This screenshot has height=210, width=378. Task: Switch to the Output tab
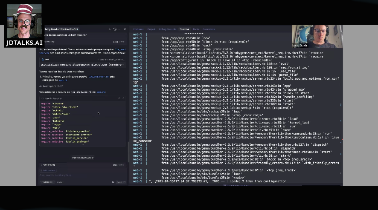click(x=151, y=29)
